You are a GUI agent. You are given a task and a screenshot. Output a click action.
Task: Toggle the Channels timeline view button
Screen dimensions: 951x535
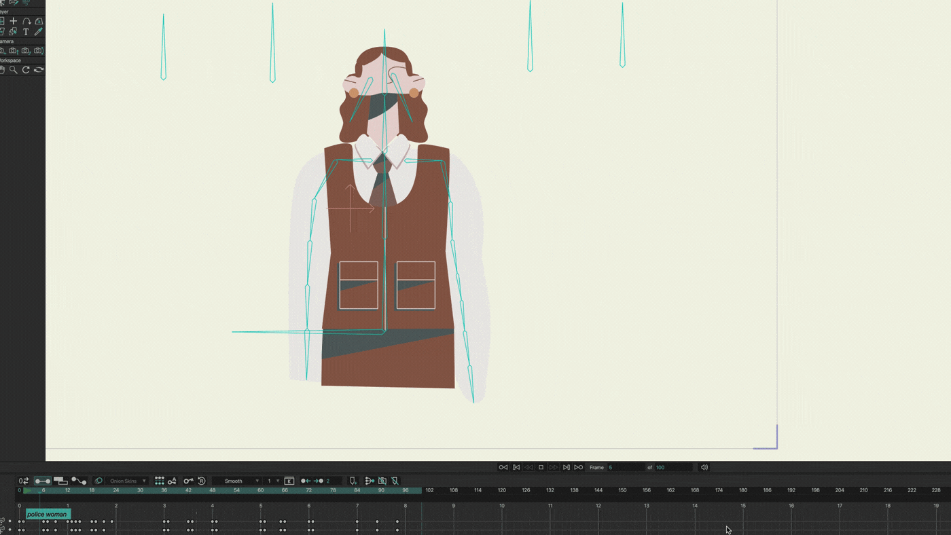(x=43, y=481)
